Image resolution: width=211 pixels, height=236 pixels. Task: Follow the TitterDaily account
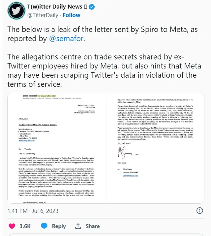[x=72, y=15]
